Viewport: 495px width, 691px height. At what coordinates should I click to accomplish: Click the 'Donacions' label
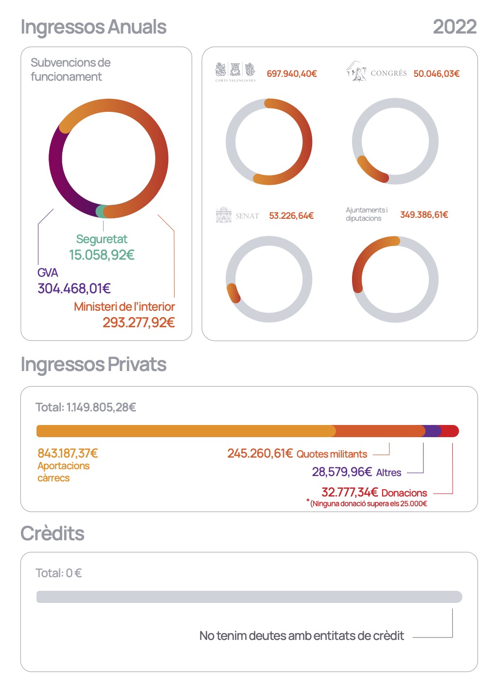pyautogui.click(x=404, y=493)
